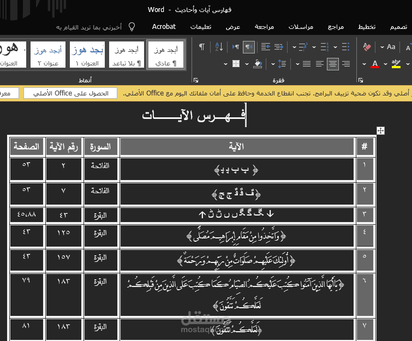Click the '#' column header cell

[365, 147]
